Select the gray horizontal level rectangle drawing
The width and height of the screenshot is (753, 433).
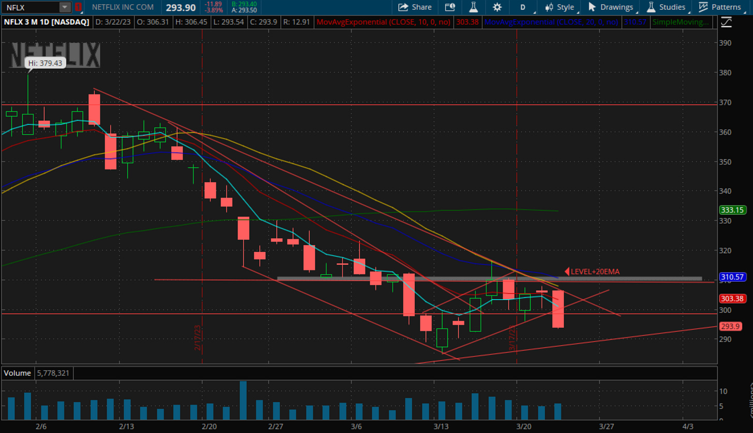click(x=489, y=279)
